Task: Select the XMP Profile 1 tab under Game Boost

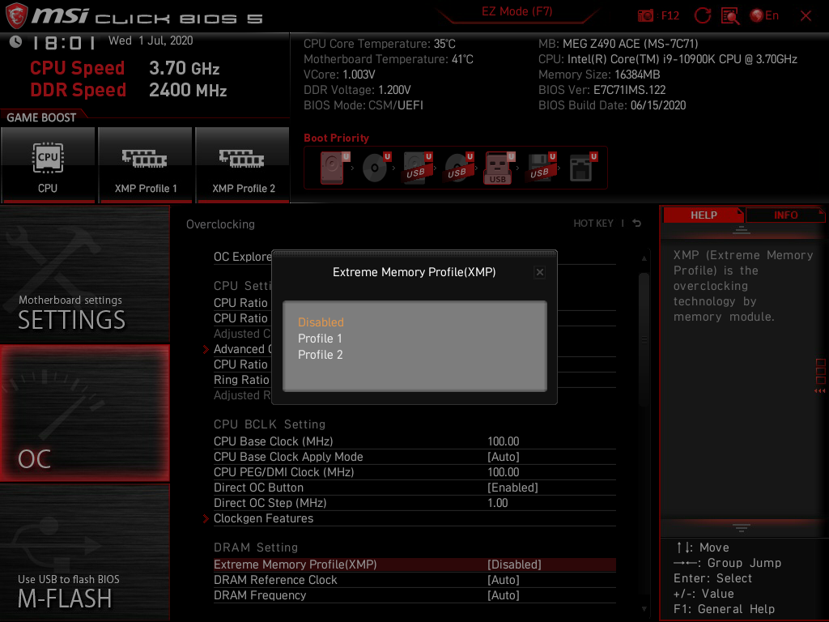Action: 145,165
